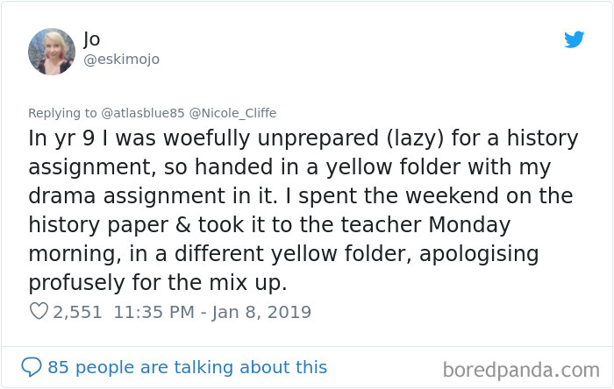Click the 2,551 likes count
The height and width of the screenshot is (389, 614).
pos(77,312)
